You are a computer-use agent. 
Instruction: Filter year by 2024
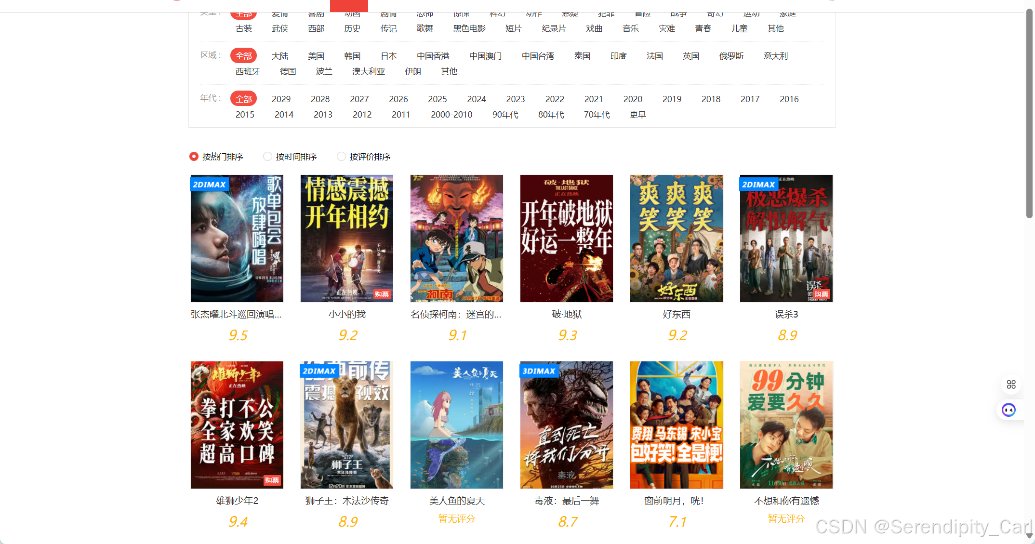point(476,99)
